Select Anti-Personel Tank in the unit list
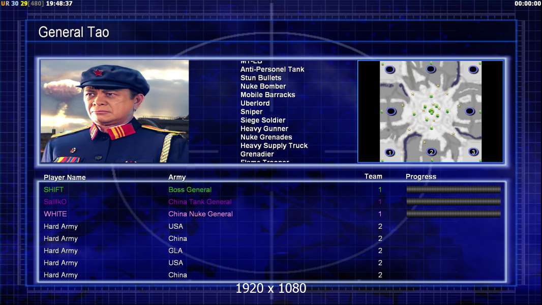542x305 pixels. [273, 69]
